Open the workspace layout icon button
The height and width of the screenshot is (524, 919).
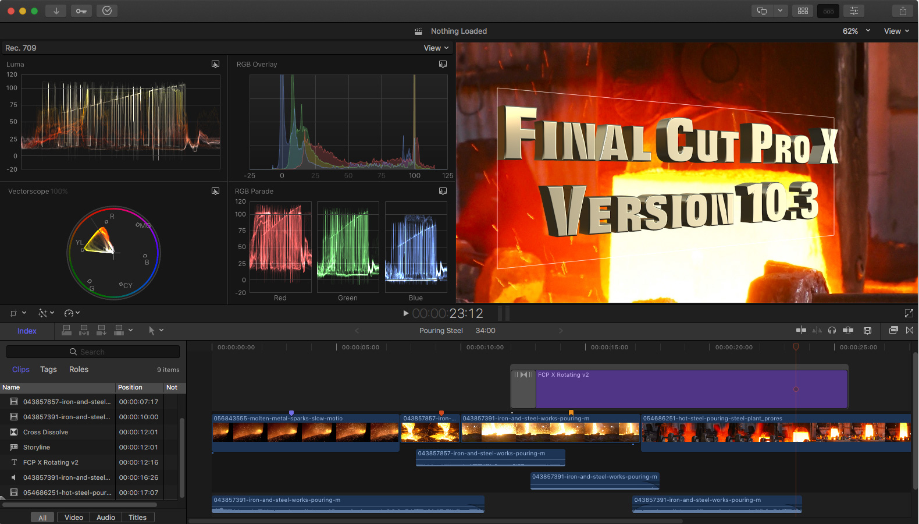(762, 10)
